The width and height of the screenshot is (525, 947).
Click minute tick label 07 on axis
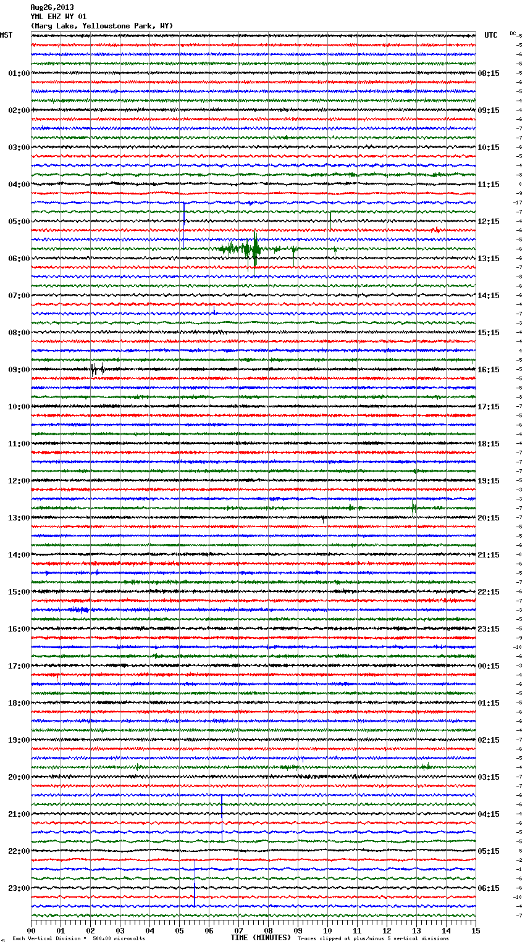tap(239, 930)
